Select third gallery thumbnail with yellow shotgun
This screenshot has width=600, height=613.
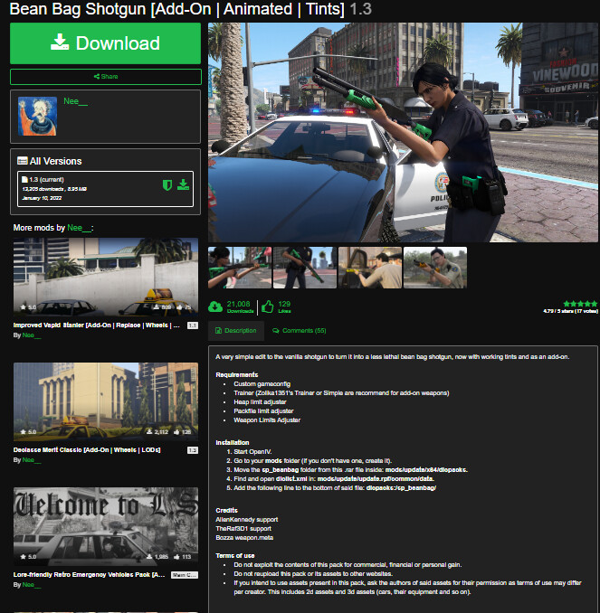click(x=370, y=268)
